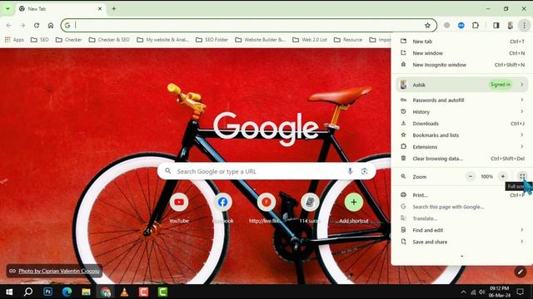Image resolution: width=533 pixels, height=299 pixels.
Task: Choose Clear browsing data in menu
Action: 462,159
